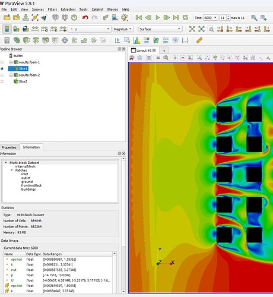Jump to the first frame

tap(139, 18)
